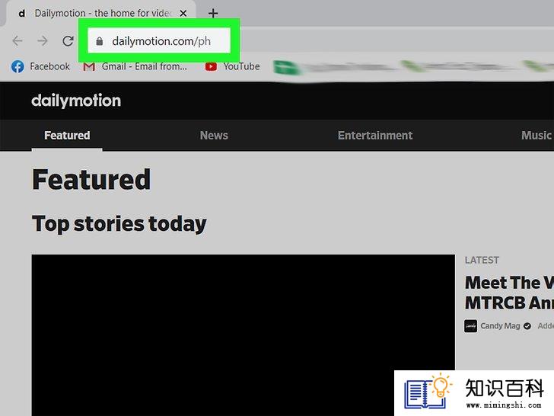Open a new browser tab
This screenshot has width=554, height=416.
(213, 14)
